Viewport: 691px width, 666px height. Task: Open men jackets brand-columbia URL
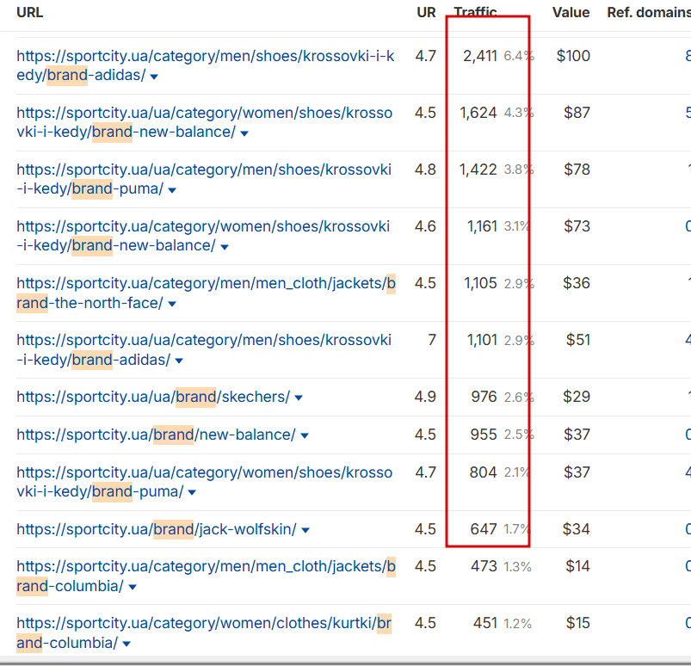[207, 577]
